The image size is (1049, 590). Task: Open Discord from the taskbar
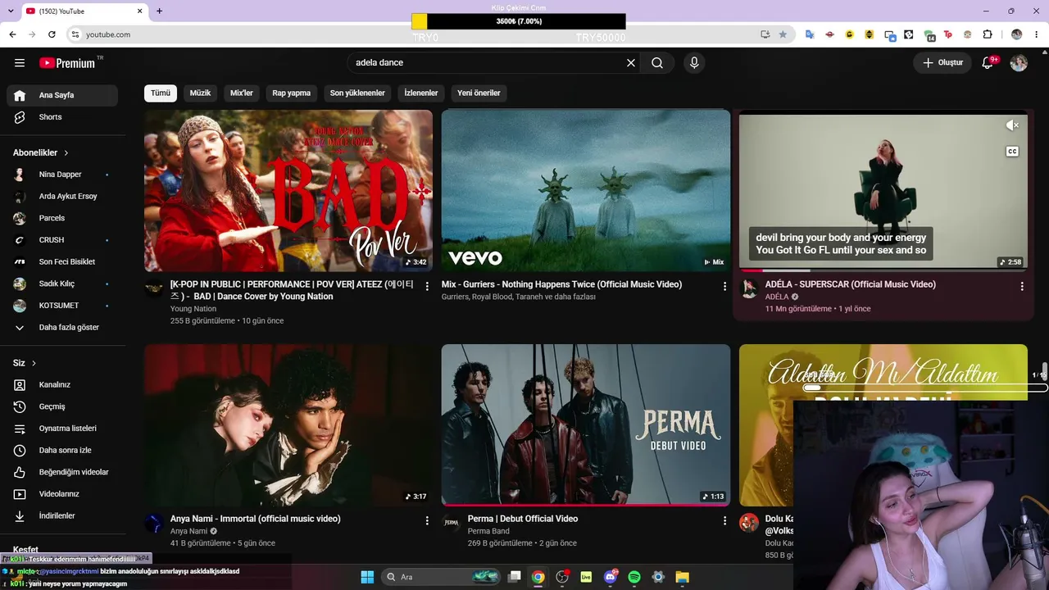coord(611,577)
